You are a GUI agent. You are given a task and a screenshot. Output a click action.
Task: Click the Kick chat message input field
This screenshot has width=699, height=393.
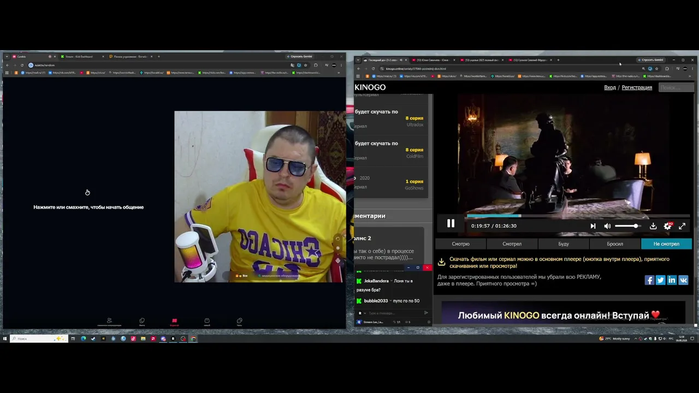coord(394,313)
